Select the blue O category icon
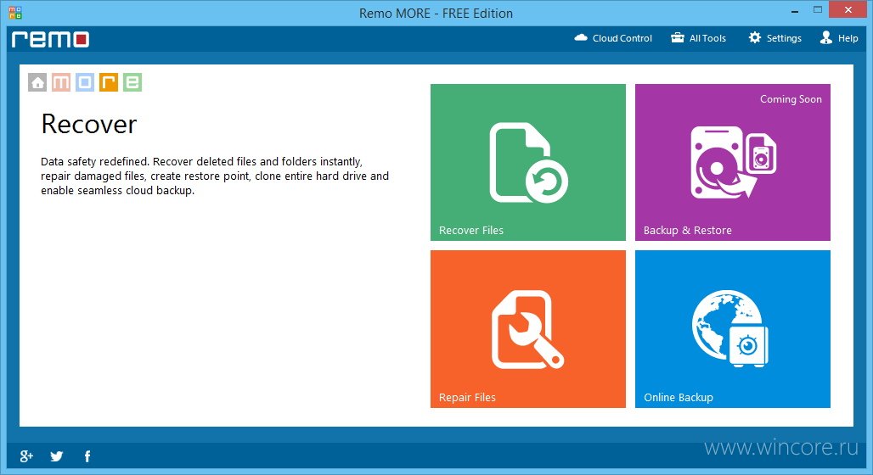Screen dimensions: 873x475 click(x=85, y=82)
